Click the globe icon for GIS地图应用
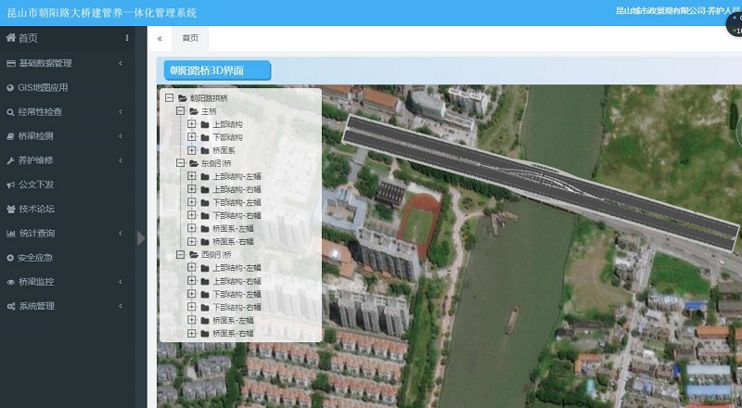Image resolution: width=742 pixels, height=408 pixels. [10, 88]
